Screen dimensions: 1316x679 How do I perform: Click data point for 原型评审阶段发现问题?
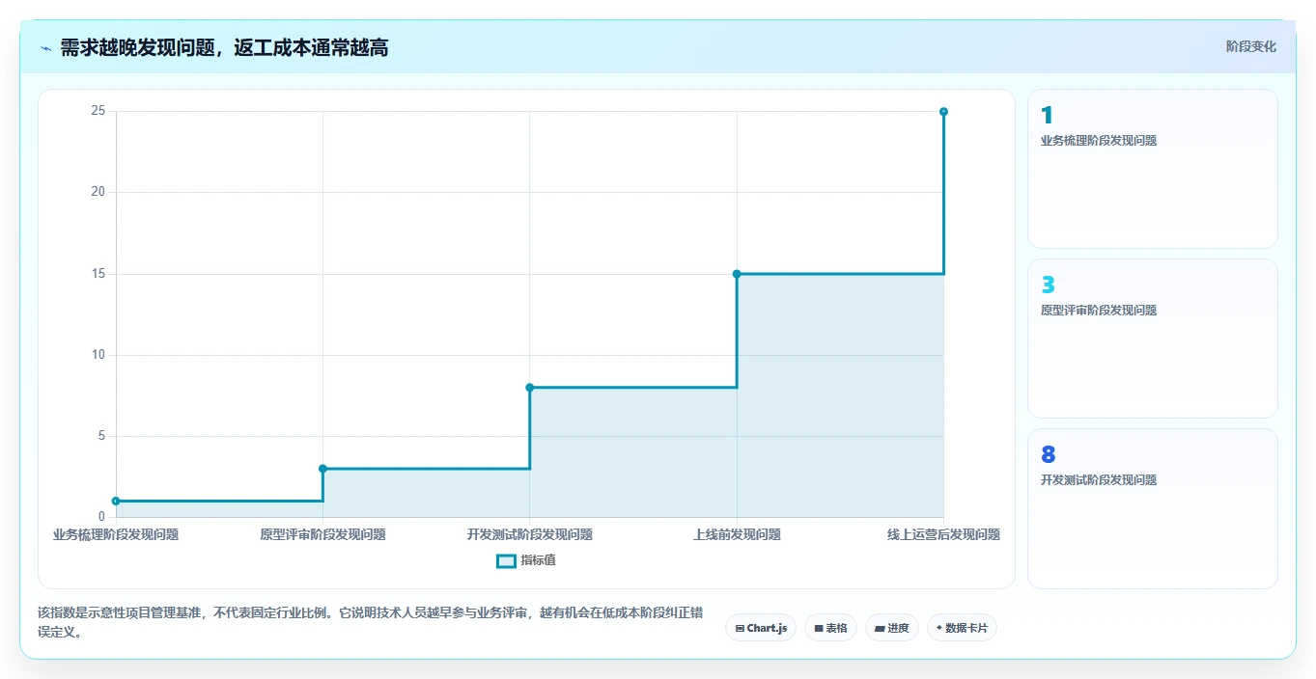tap(322, 469)
